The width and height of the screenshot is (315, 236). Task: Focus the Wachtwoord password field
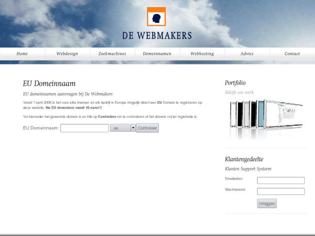tap(281, 191)
